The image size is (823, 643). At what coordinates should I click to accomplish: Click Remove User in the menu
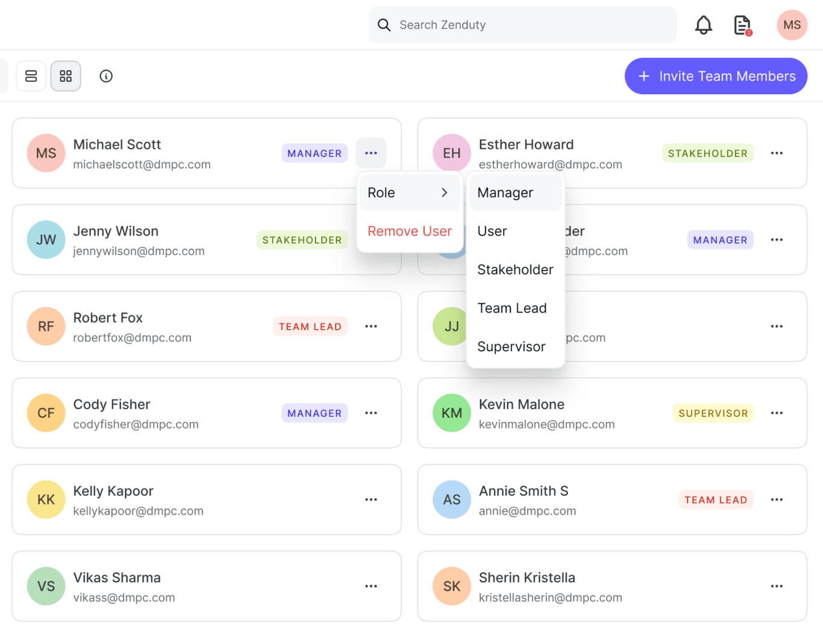(x=409, y=231)
